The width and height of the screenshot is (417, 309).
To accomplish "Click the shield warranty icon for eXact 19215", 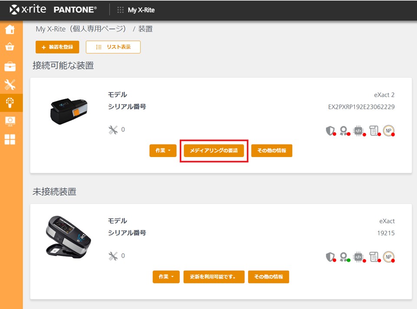I will pos(330,257).
